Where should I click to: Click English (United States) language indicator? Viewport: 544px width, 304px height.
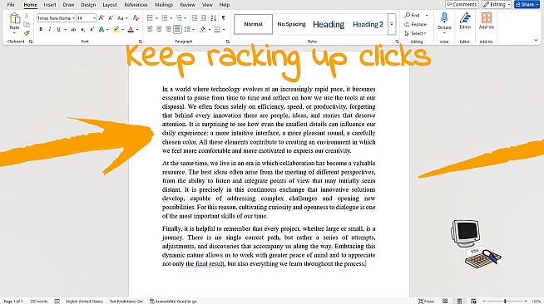click(x=84, y=302)
